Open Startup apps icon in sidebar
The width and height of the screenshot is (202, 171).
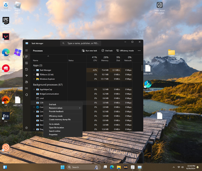pos(27,76)
